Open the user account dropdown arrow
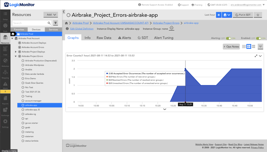The height and width of the screenshot is (152, 267). click(x=264, y=5)
